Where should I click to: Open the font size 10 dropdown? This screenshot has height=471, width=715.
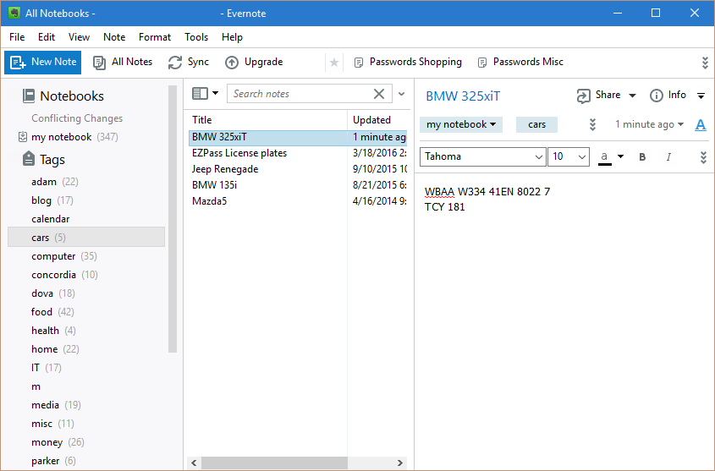click(x=569, y=156)
